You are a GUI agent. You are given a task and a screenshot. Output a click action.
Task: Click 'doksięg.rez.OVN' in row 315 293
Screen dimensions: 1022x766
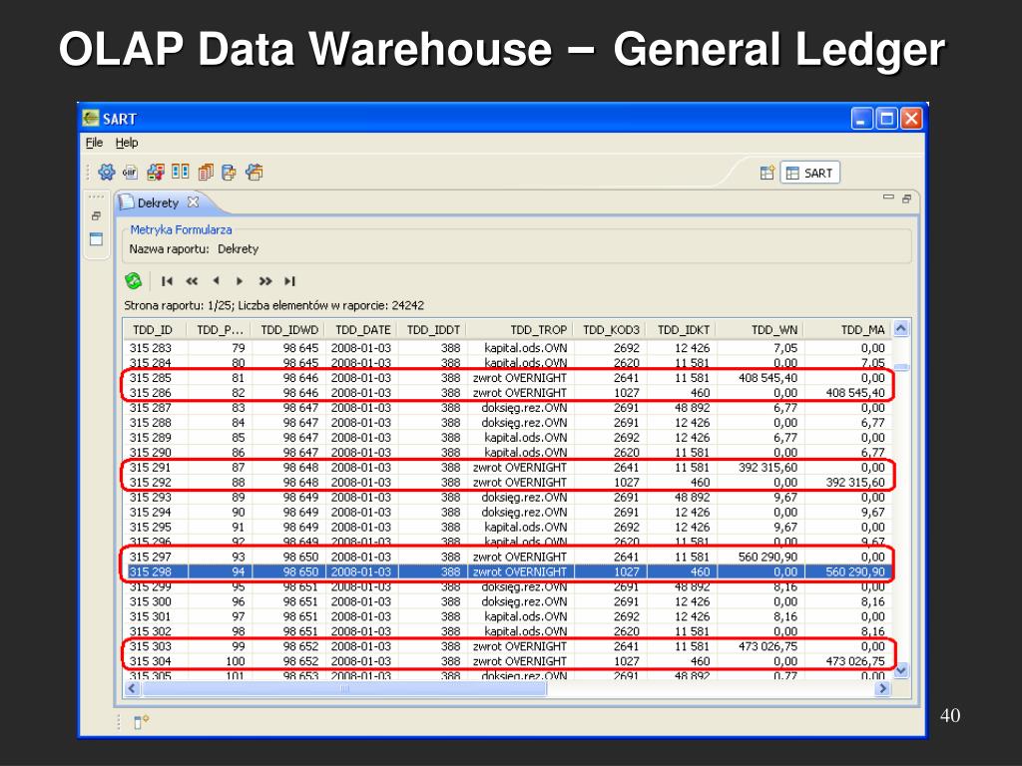pos(524,497)
